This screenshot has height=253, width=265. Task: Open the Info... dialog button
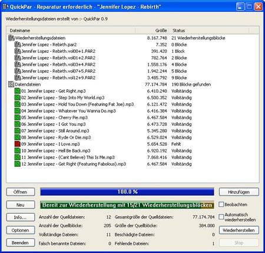click(x=21, y=217)
